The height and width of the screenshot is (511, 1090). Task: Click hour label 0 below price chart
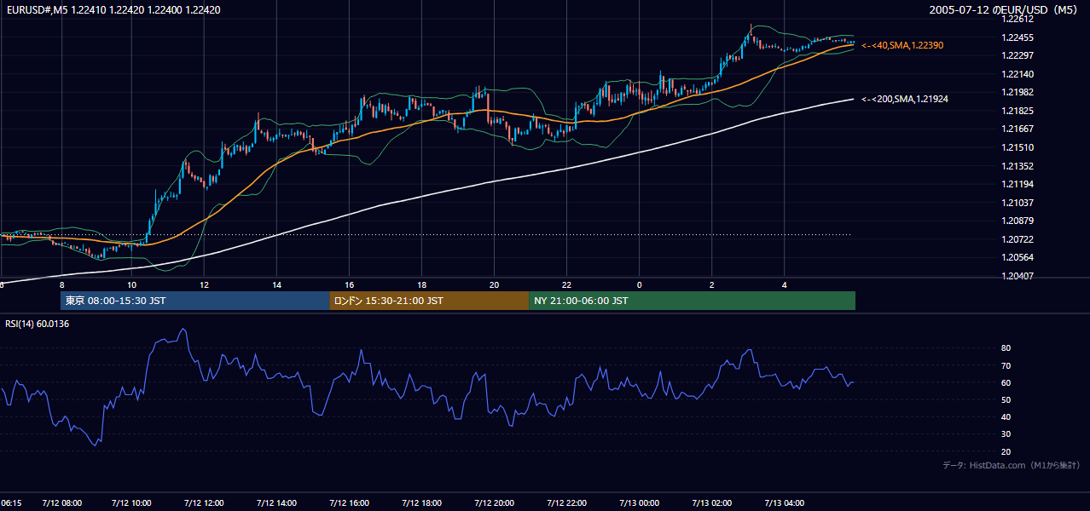pyautogui.click(x=640, y=284)
